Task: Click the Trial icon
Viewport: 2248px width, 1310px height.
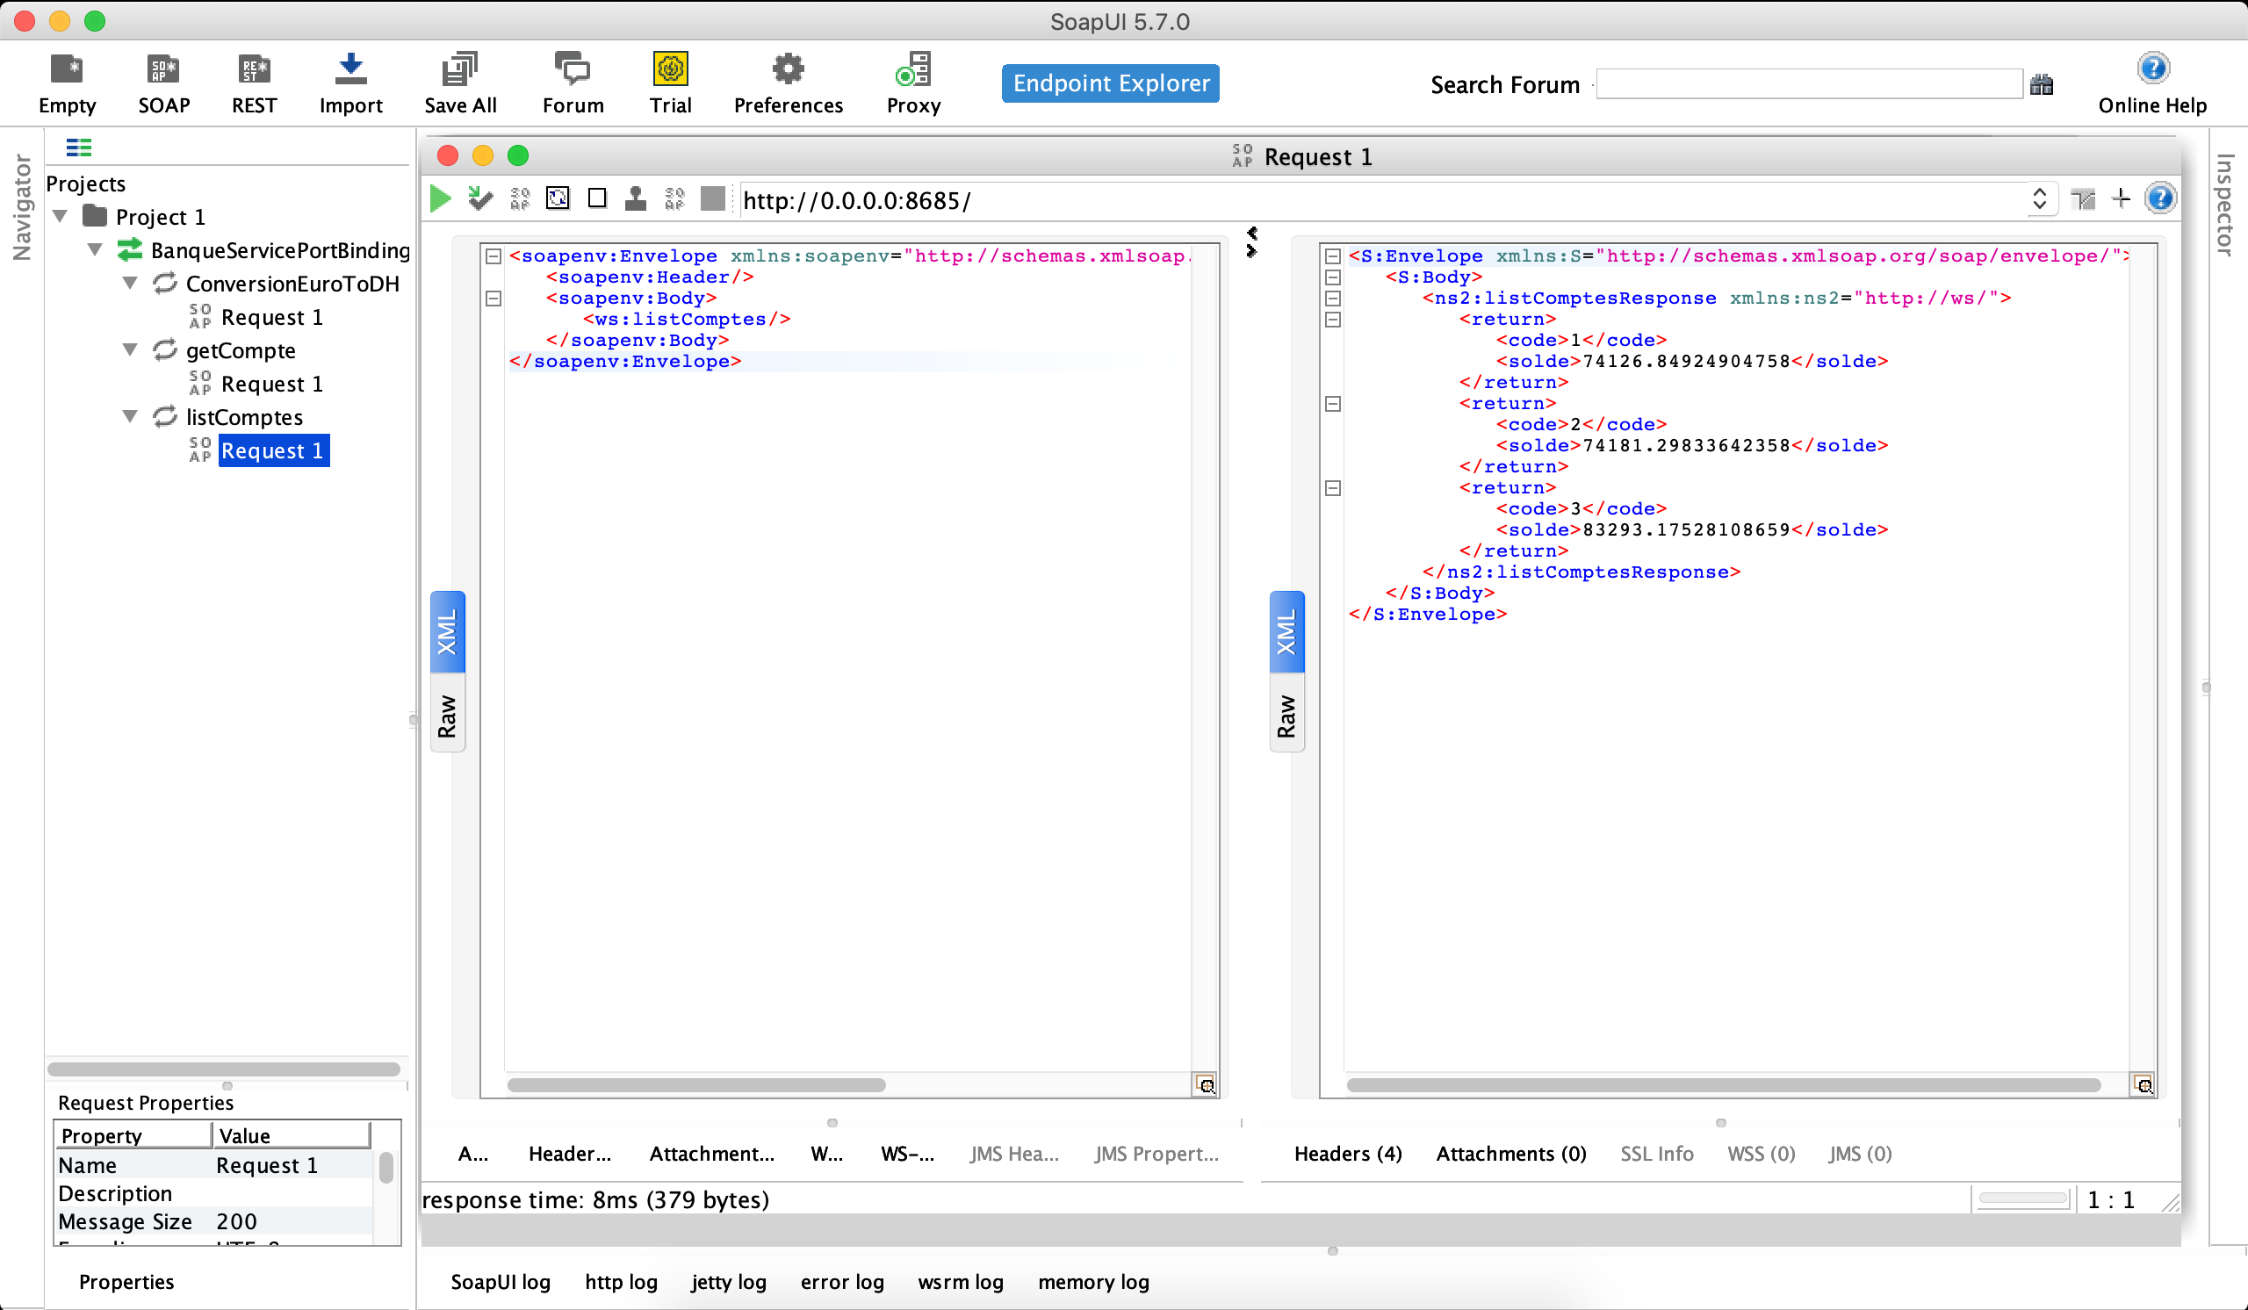Action: 670,83
